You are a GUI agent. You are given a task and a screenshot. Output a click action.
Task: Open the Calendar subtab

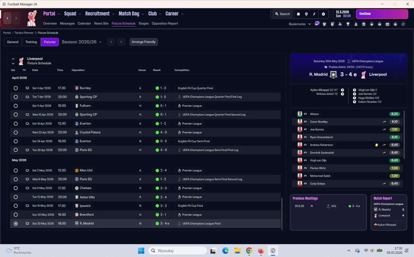point(84,24)
